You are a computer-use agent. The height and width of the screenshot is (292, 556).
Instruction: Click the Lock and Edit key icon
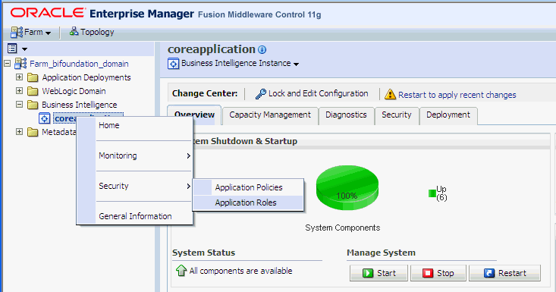tap(261, 94)
